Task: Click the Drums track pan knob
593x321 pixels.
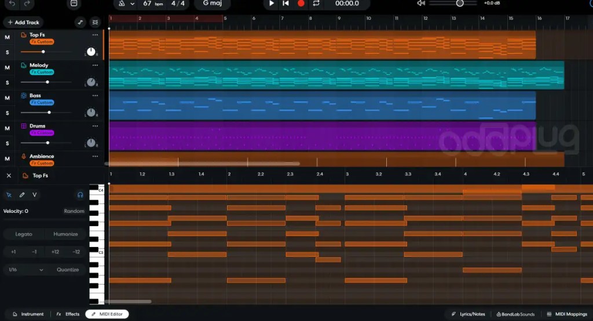Action: [91, 142]
